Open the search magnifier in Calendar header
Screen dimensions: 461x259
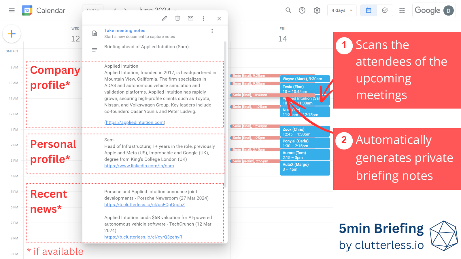click(288, 10)
